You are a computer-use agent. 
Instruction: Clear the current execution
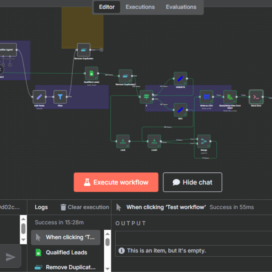click(x=85, y=207)
